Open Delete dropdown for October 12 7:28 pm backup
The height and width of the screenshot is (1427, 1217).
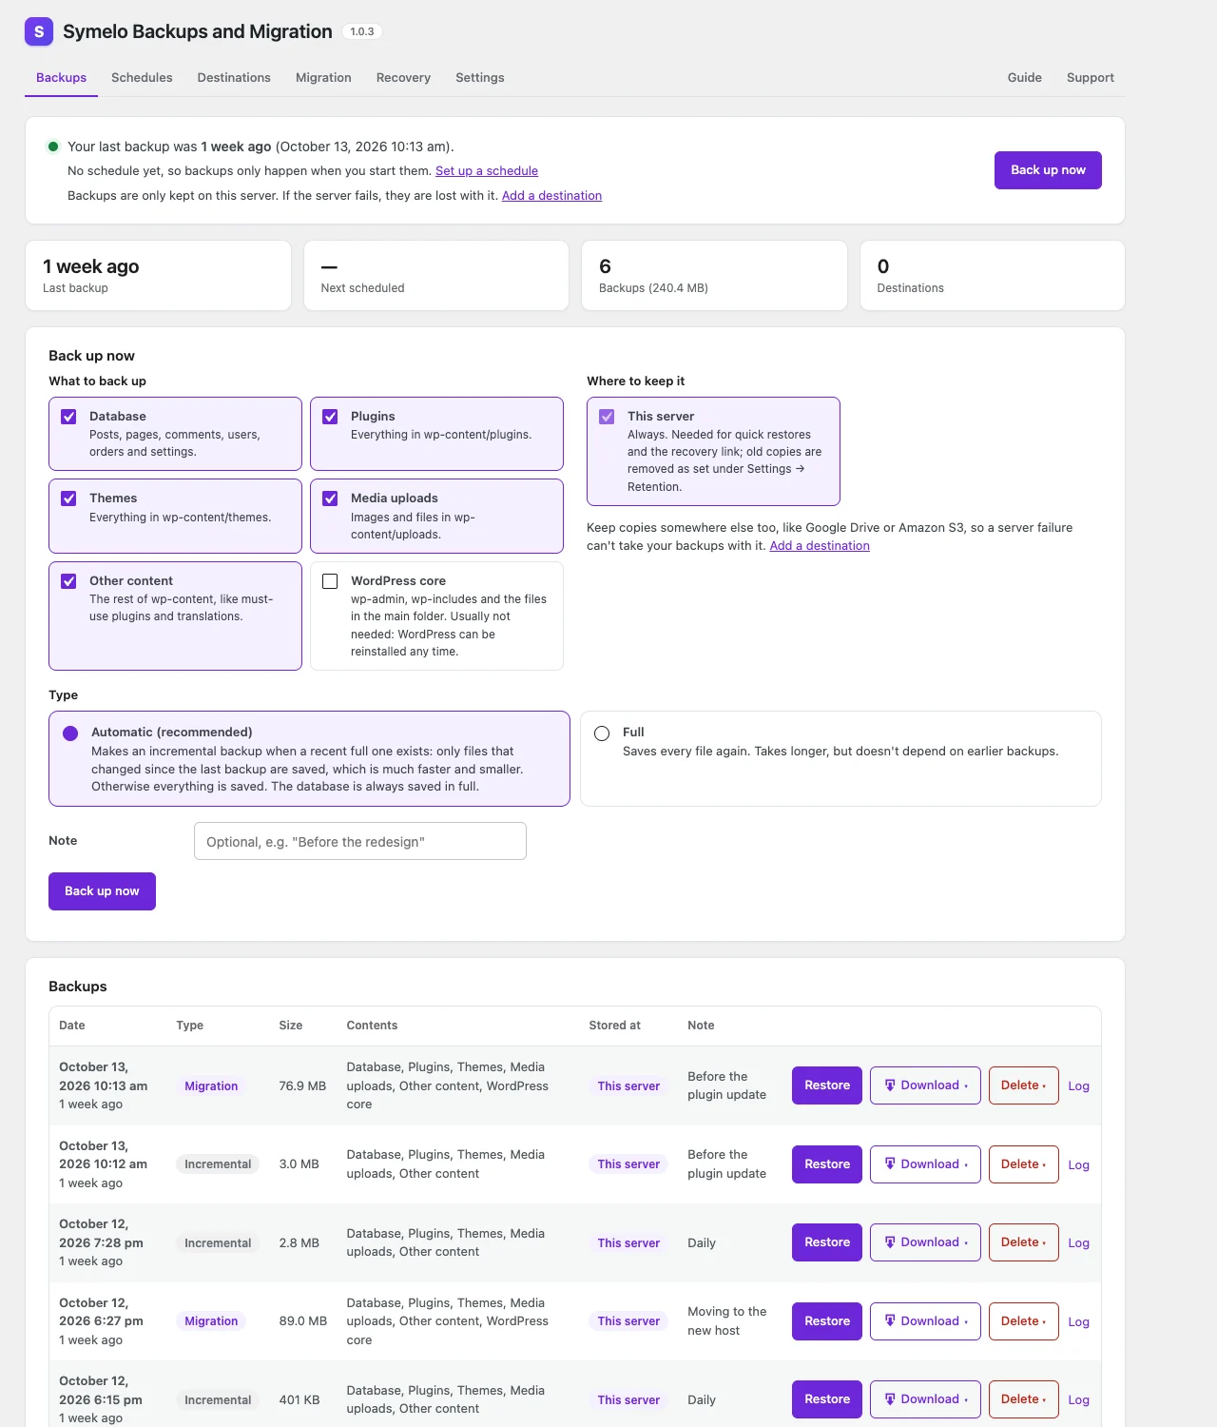pos(1024,1242)
